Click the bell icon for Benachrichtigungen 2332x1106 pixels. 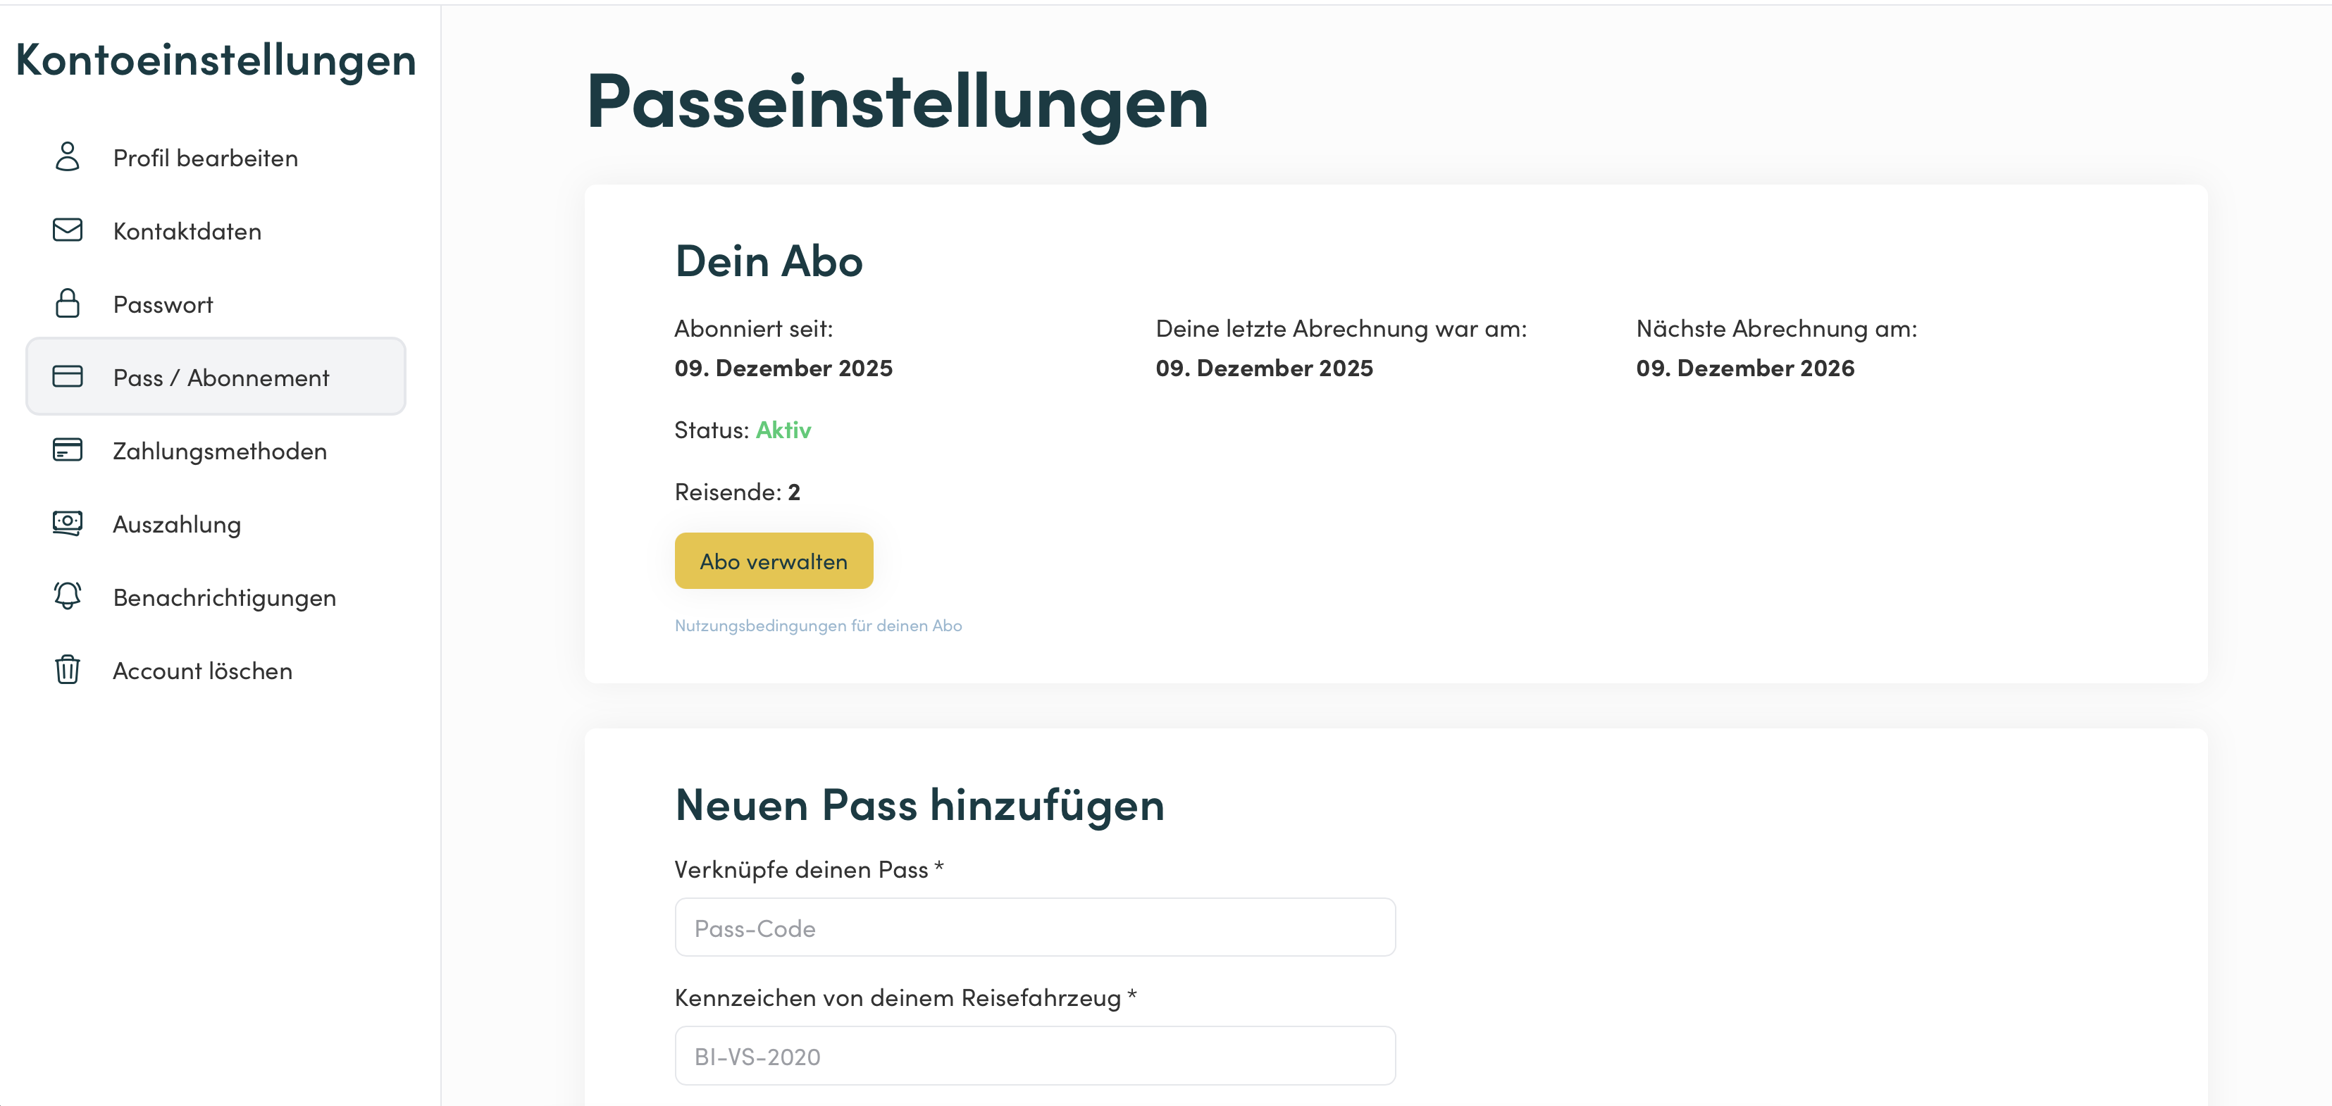67,597
